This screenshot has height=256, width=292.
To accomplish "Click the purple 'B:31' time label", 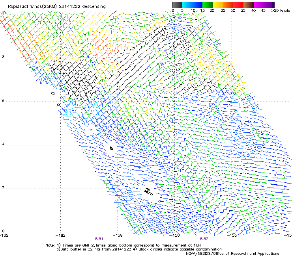I will (99, 239).
